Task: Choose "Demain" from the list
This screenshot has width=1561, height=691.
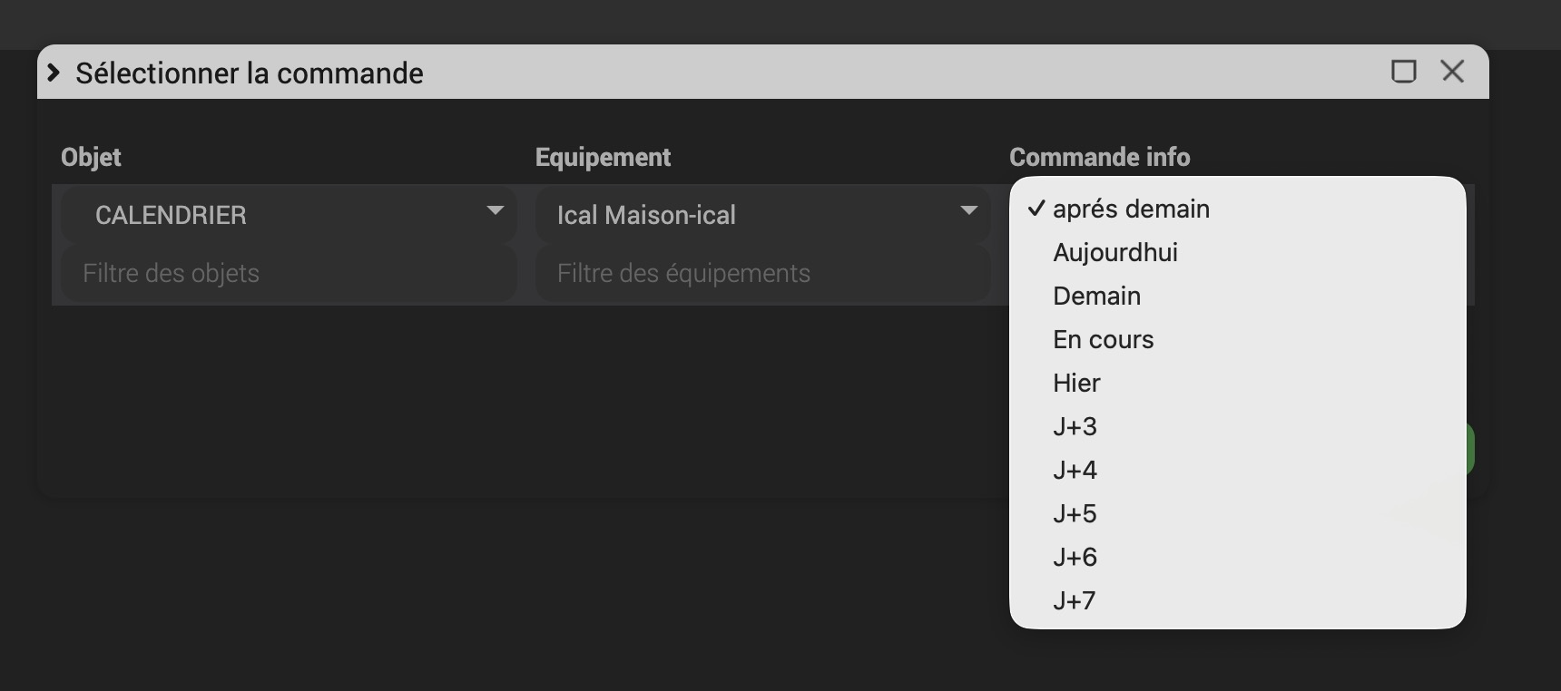Action: pos(1096,296)
